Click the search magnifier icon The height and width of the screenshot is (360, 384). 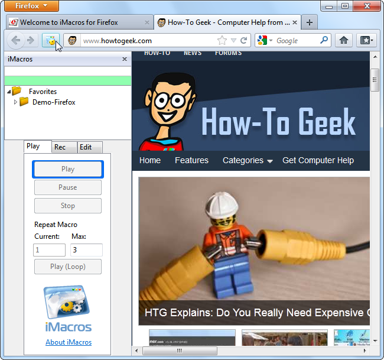pos(324,40)
